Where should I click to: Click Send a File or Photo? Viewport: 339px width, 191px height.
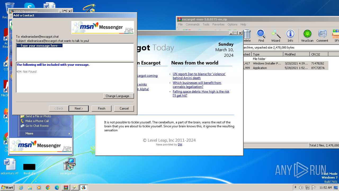tap(38, 116)
